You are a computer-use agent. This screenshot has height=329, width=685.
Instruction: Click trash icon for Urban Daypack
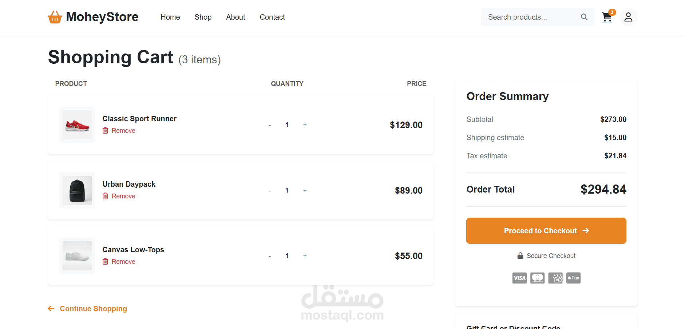point(105,196)
